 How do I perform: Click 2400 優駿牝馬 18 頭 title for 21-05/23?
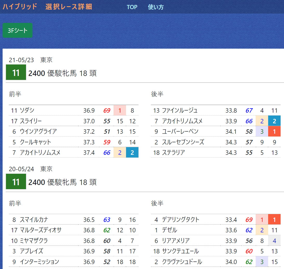pyautogui.click(x=62, y=73)
